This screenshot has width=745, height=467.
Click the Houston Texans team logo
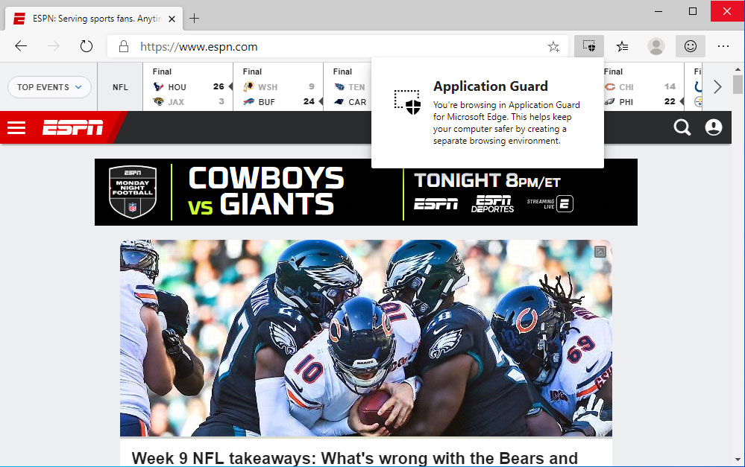point(158,87)
